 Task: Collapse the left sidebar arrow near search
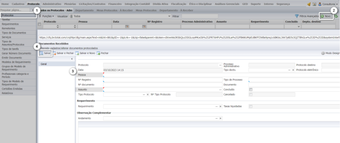[33, 10]
